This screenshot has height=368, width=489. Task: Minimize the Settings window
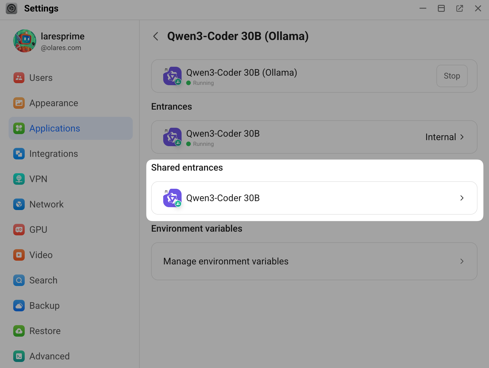pyautogui.click(x=423, y=8)
